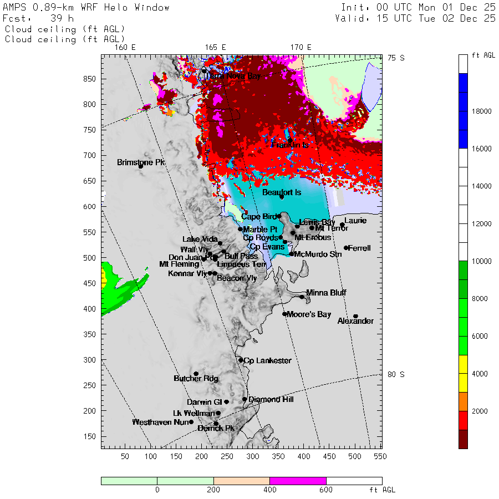Select the Minna Bluff location dot
Screen dimensions: 499x499
[x=302, y=297]
